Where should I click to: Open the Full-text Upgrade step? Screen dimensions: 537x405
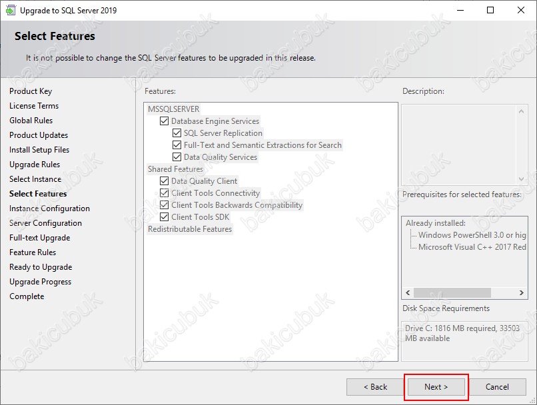click(x=40, y=238)
